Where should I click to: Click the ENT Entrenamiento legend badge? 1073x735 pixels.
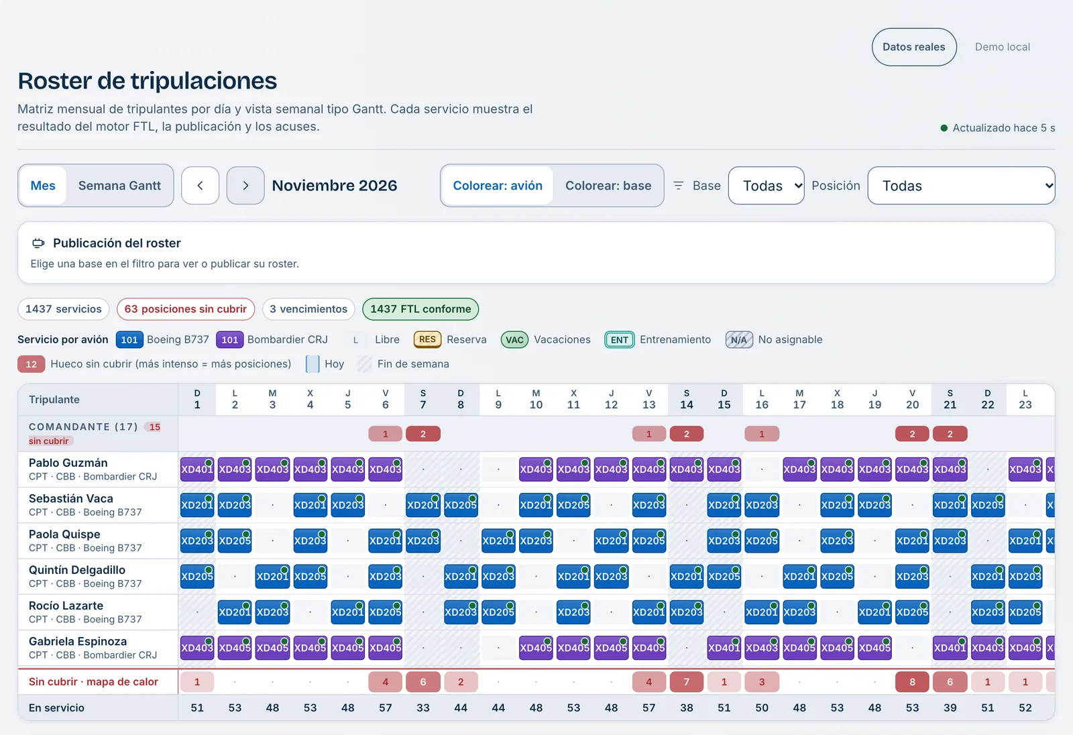point(620,340)
